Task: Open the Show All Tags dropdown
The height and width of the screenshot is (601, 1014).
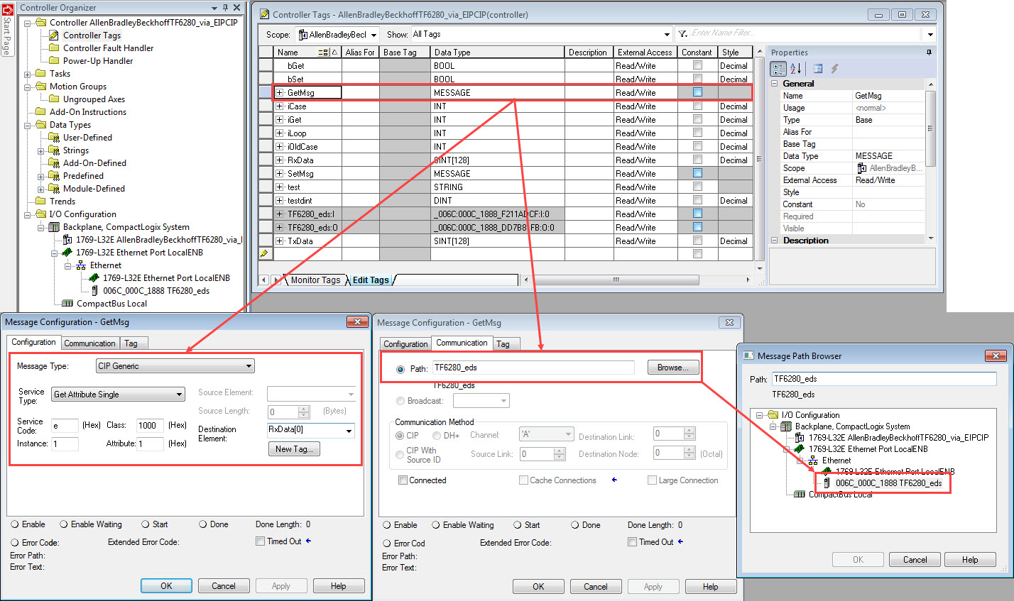Action: (667, 34)
